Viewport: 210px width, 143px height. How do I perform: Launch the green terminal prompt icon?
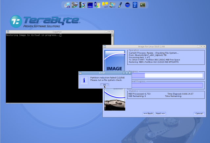coord(142,5)
